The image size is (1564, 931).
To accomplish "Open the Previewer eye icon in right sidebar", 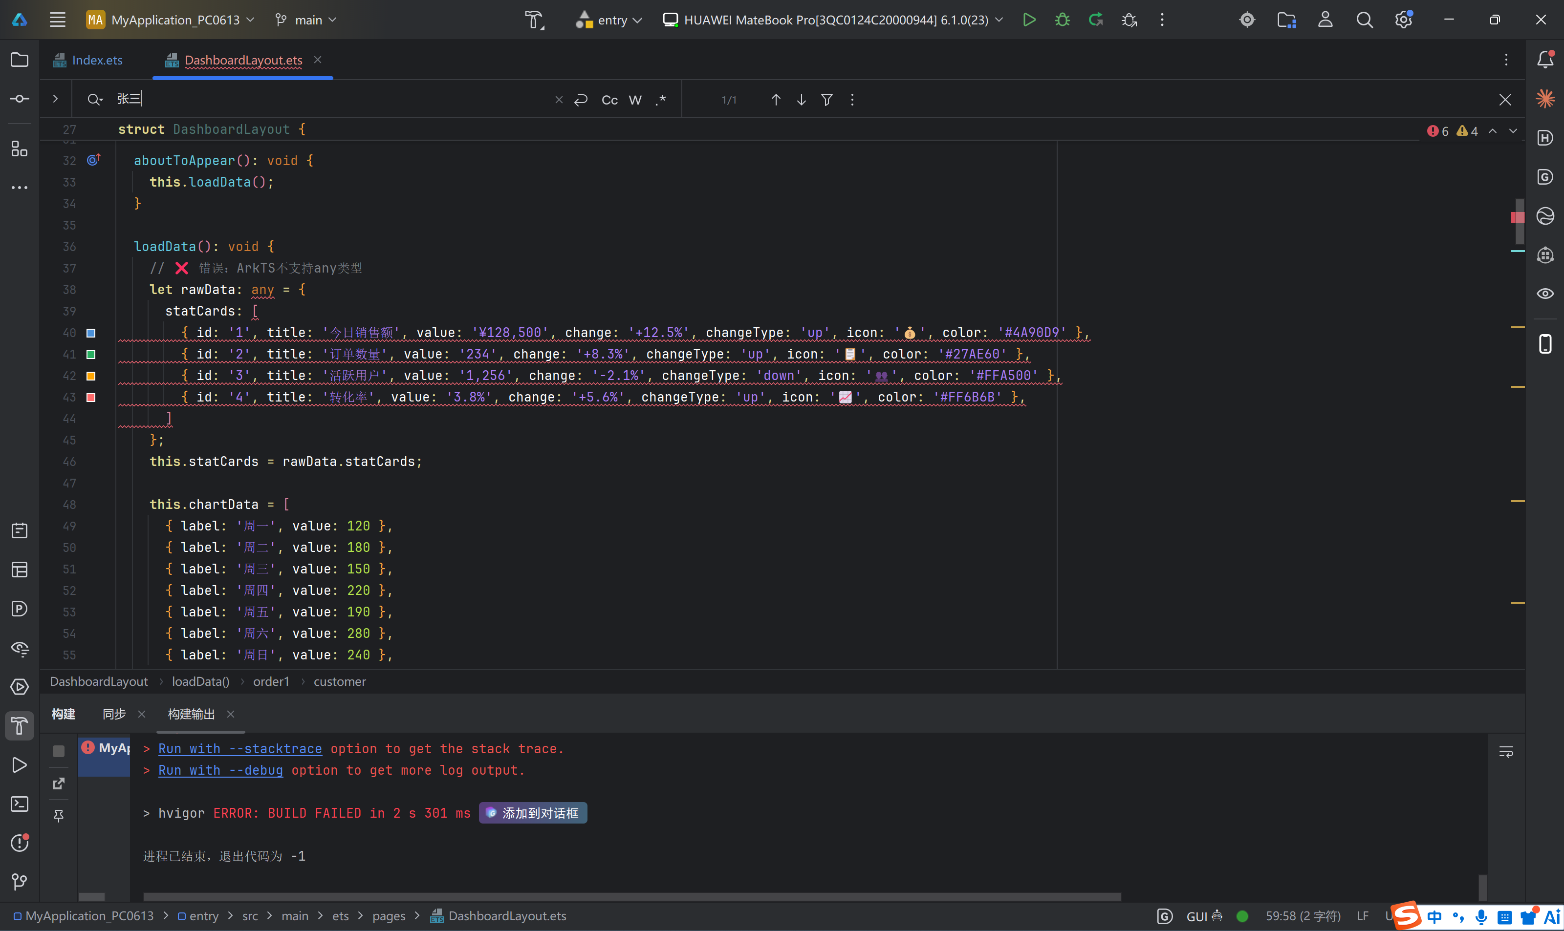I will (x=1545, y=294).
